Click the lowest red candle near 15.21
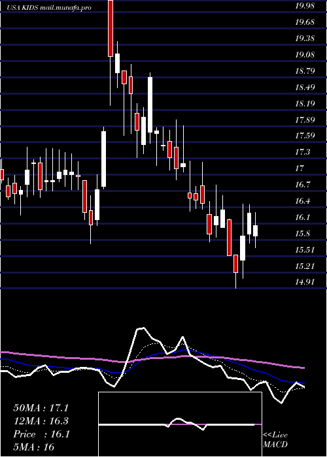 click(235, 264)
